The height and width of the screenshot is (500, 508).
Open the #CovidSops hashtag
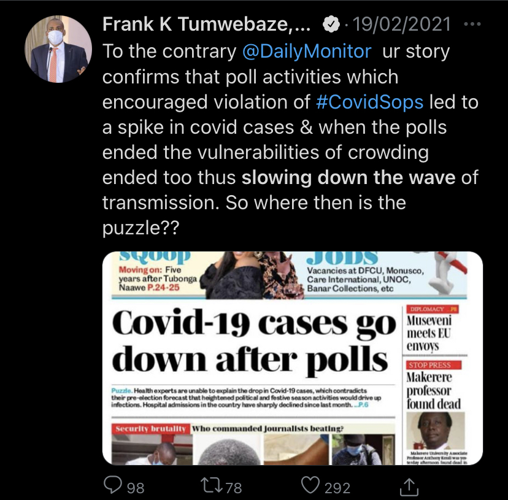[369, 102]
